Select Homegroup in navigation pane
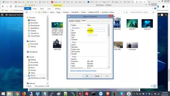 33,52
